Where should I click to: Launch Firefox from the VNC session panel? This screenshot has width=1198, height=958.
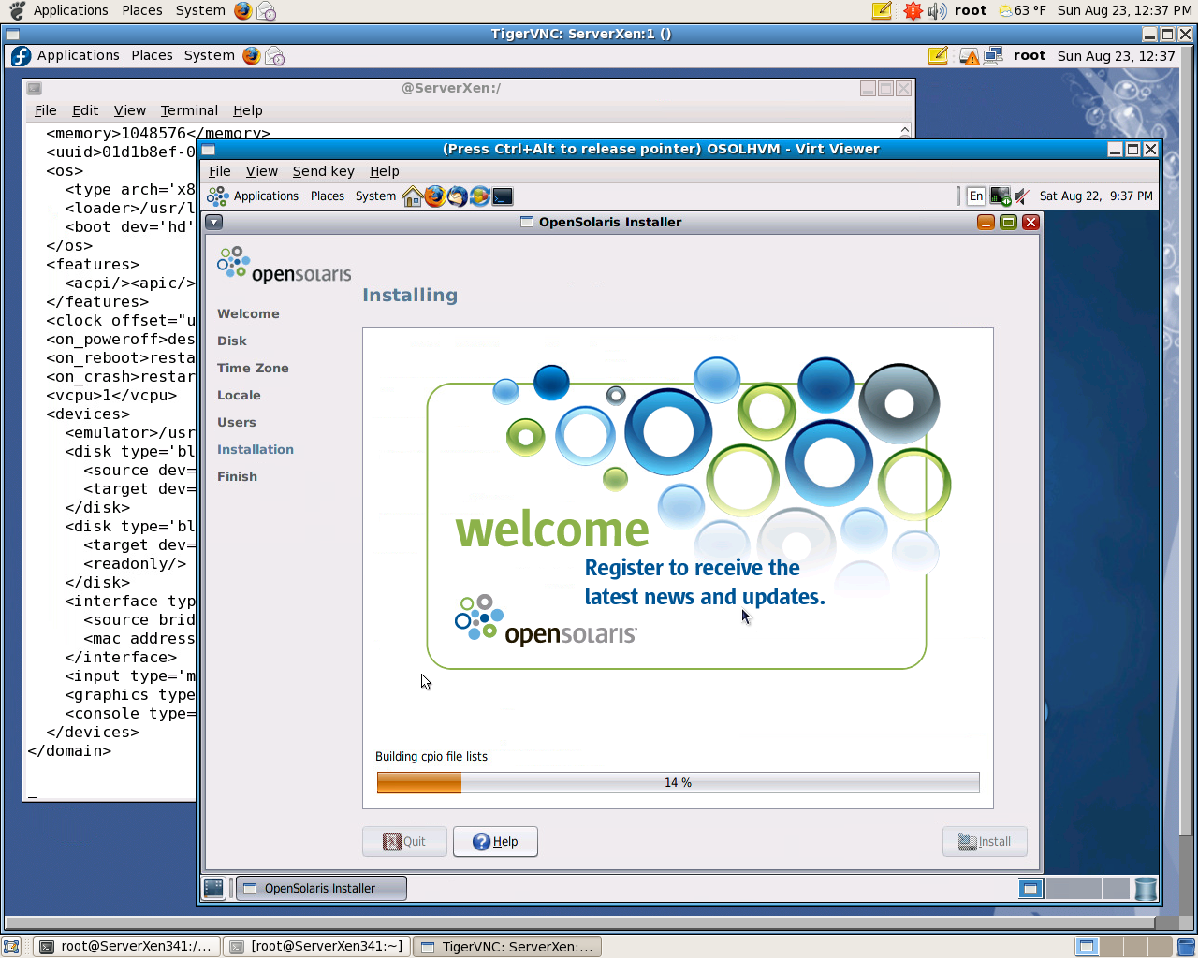point(251,56)
